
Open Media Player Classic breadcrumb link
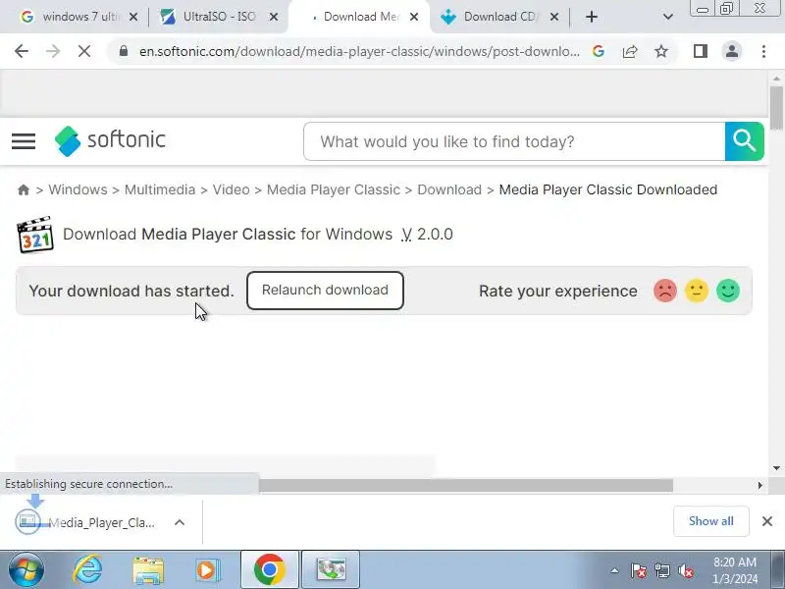(334, 189)
